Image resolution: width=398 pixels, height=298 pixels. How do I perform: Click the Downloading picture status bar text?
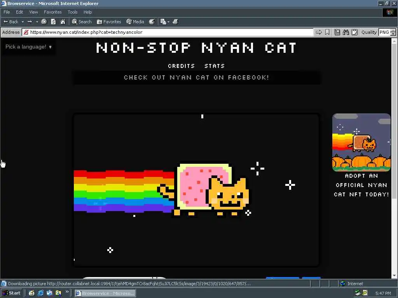pos(129,284)
